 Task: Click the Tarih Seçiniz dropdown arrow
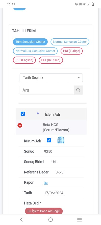tap(79, 78)
